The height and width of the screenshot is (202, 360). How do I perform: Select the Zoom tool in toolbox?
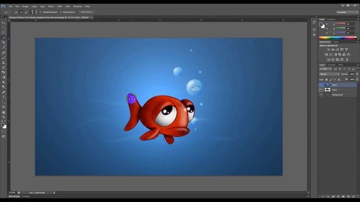pos(3,117)
